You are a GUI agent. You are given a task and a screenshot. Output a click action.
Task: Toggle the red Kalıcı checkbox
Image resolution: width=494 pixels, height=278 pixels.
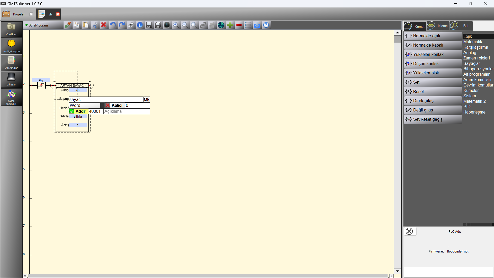click(x=108, y=105)
